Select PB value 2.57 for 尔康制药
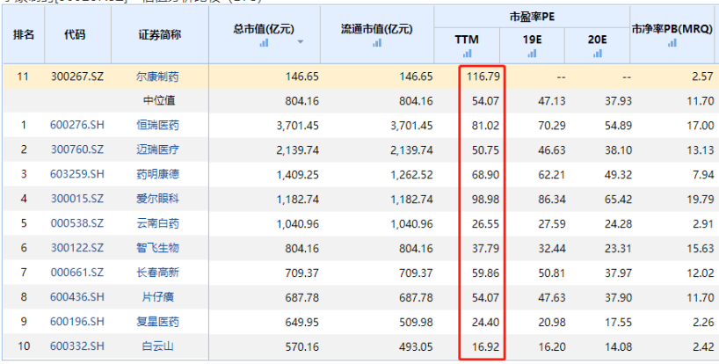 coord(703,76)
